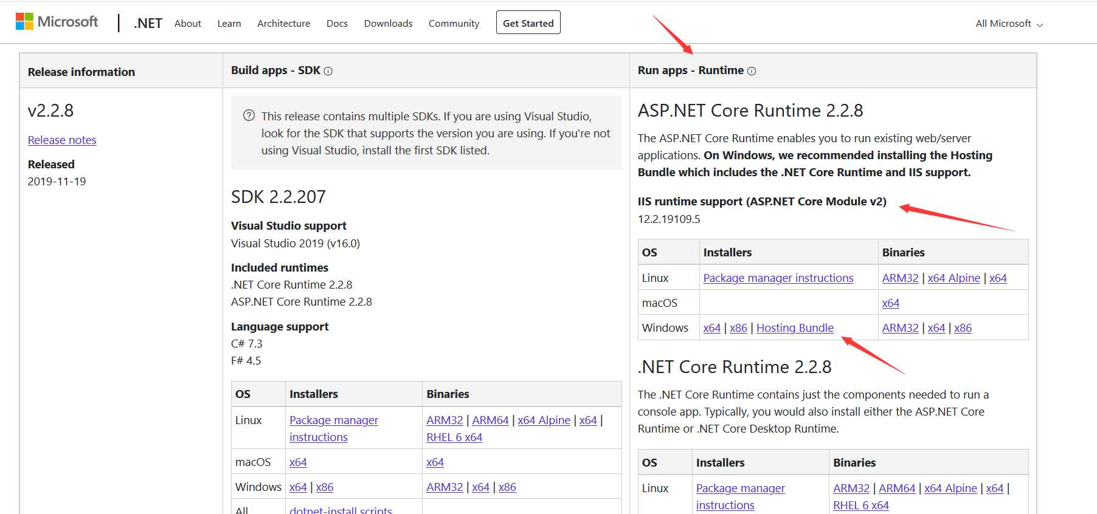Screen dimensions: 1097x514
Task: Open the Learn menu item
Action: pos(229,23)
